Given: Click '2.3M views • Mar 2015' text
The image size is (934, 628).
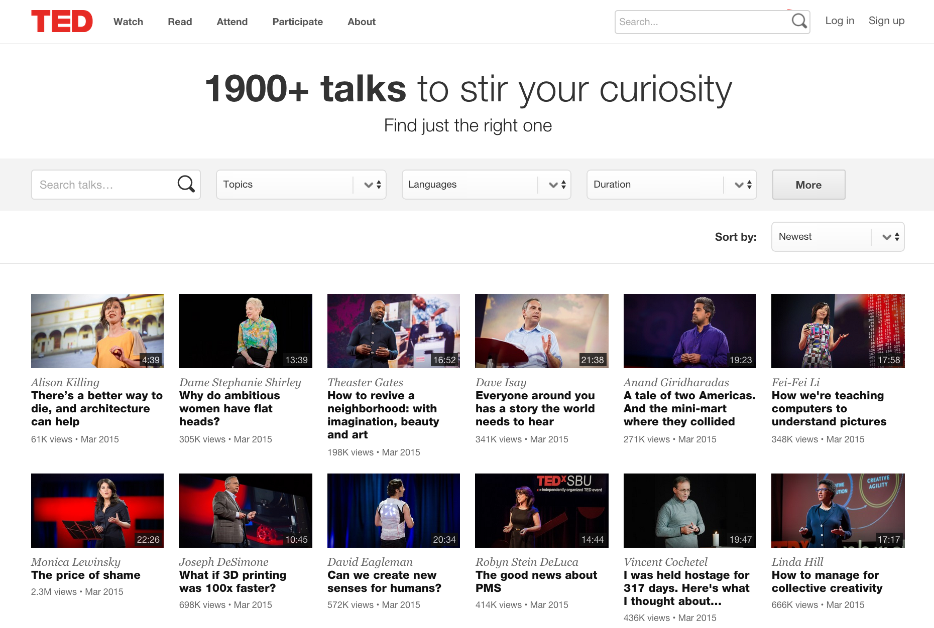Looking at the screenshot, I should (x=77, y=592).
